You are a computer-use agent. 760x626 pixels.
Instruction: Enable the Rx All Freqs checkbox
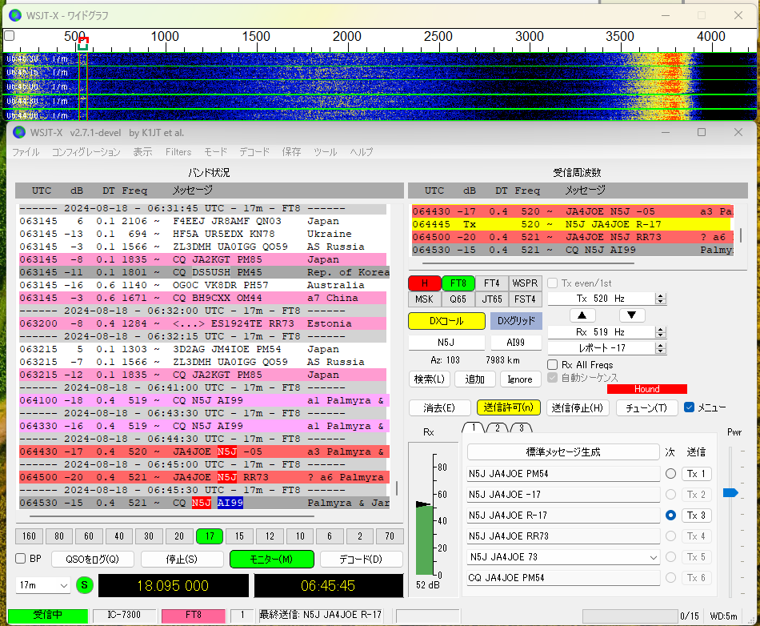point(554,365)
